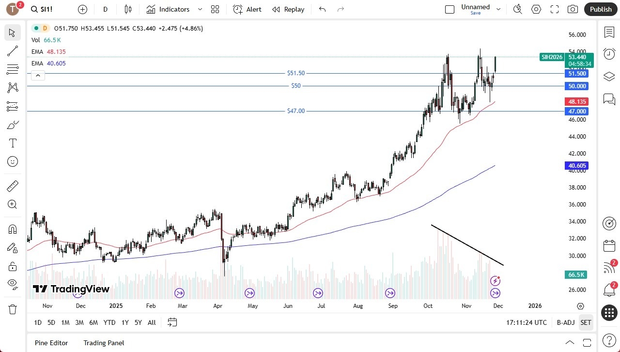
Task: Toggle magnet mode on
Action: click(x=12, y=229)
